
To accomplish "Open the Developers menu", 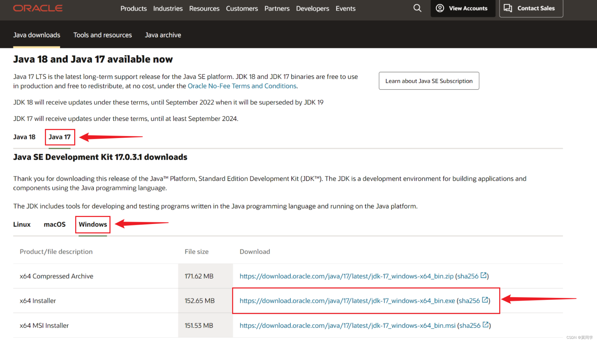I will (312, 8).
